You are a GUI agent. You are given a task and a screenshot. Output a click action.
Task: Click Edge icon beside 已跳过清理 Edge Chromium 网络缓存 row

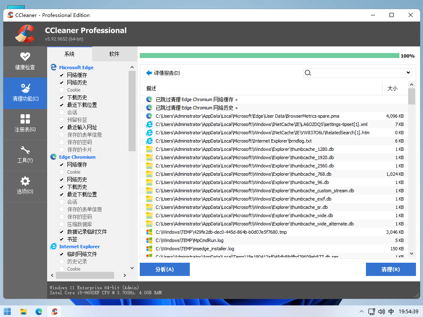pyautogui.click(x=149, y=99)
